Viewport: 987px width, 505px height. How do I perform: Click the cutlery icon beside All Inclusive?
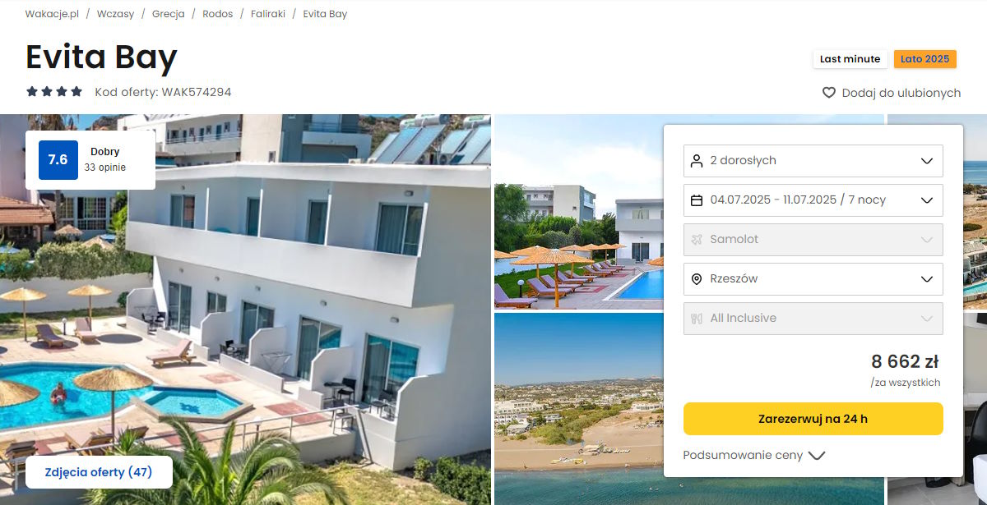(x=697, y=318)
